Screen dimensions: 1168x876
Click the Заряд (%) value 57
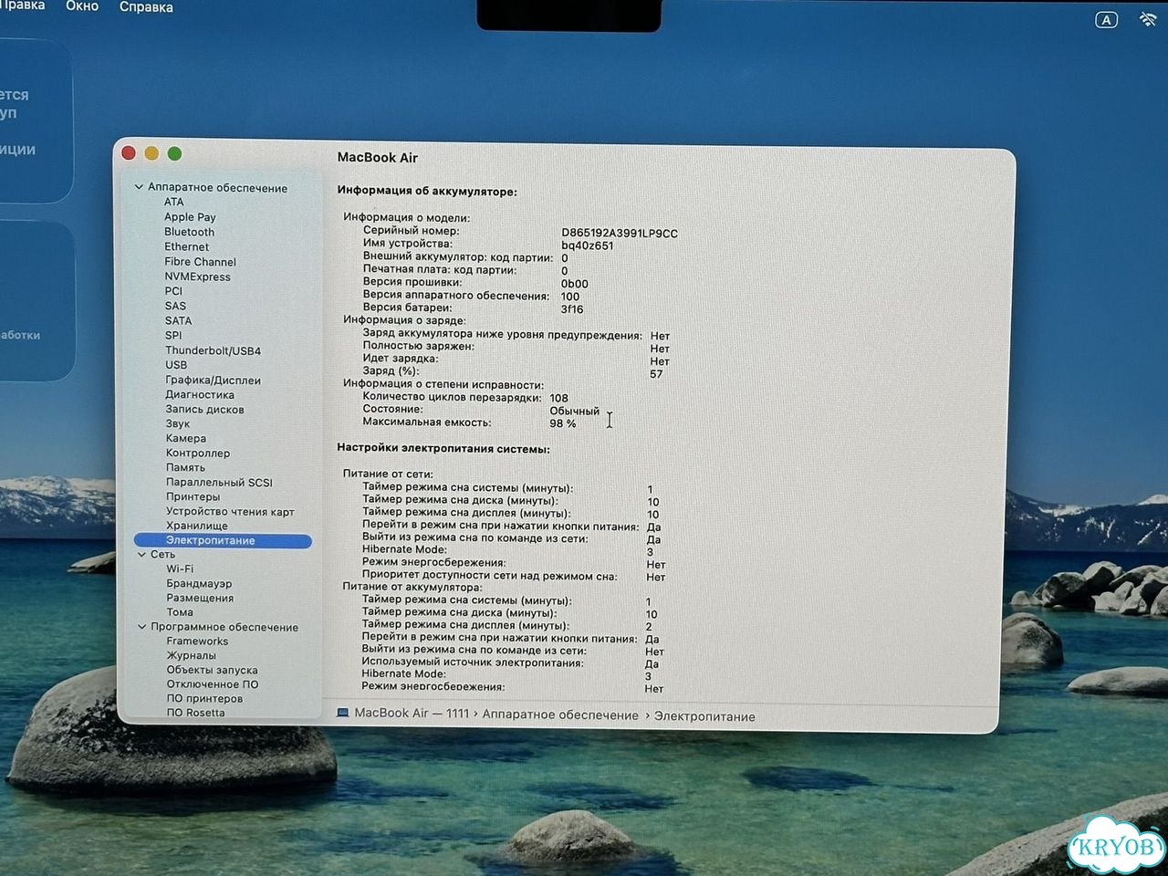coord(656,373)
